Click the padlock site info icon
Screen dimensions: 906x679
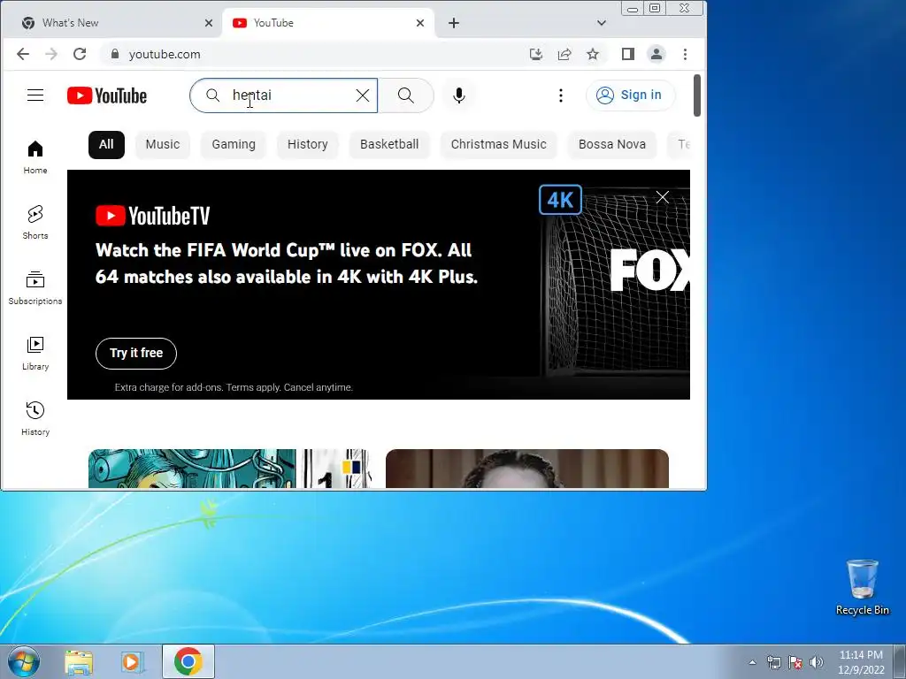[x=114, y=54]
